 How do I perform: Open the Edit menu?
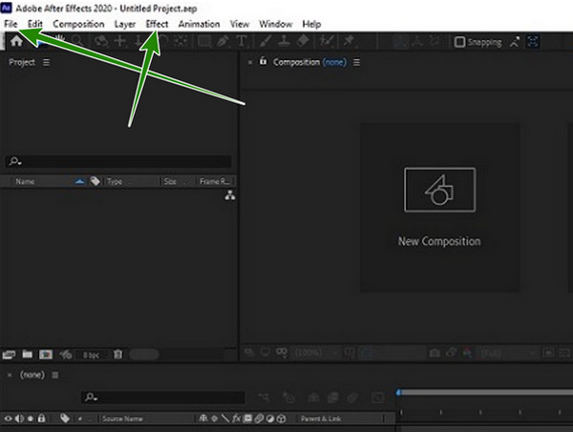[35, 24]
